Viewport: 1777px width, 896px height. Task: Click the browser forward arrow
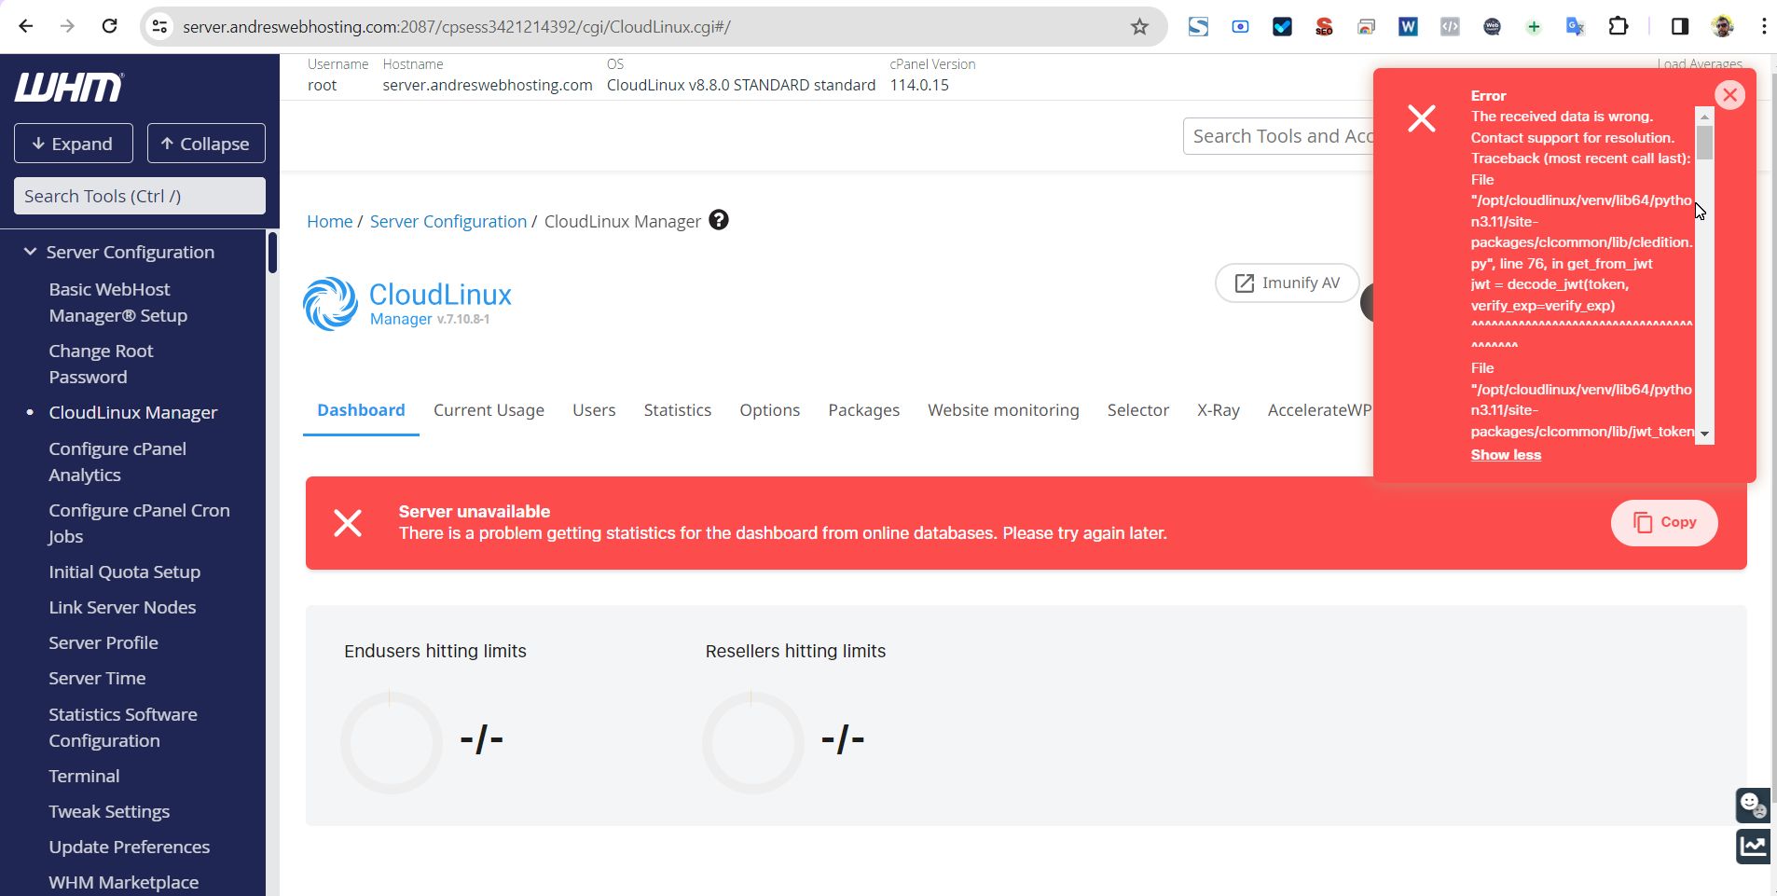pyautogui.click(x=67, y=26)
